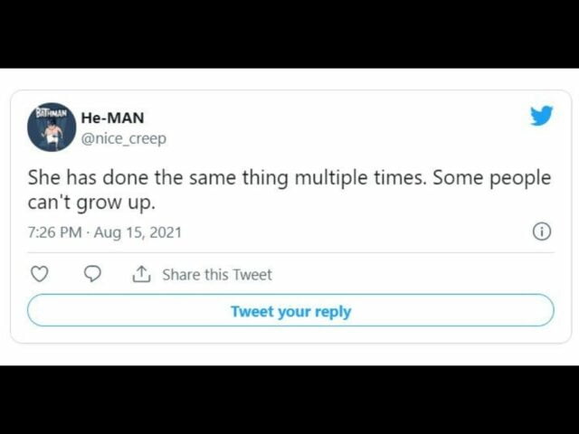
Task: Click the "Share this Tweet" label
Action: tap(217, 275)
